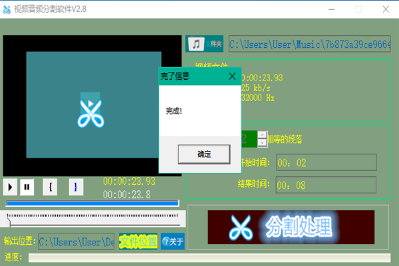The width and height of the screenshot is (399, 266).
Task: Click the 开始时间 start time field
Action: click(x=326, y=162)
